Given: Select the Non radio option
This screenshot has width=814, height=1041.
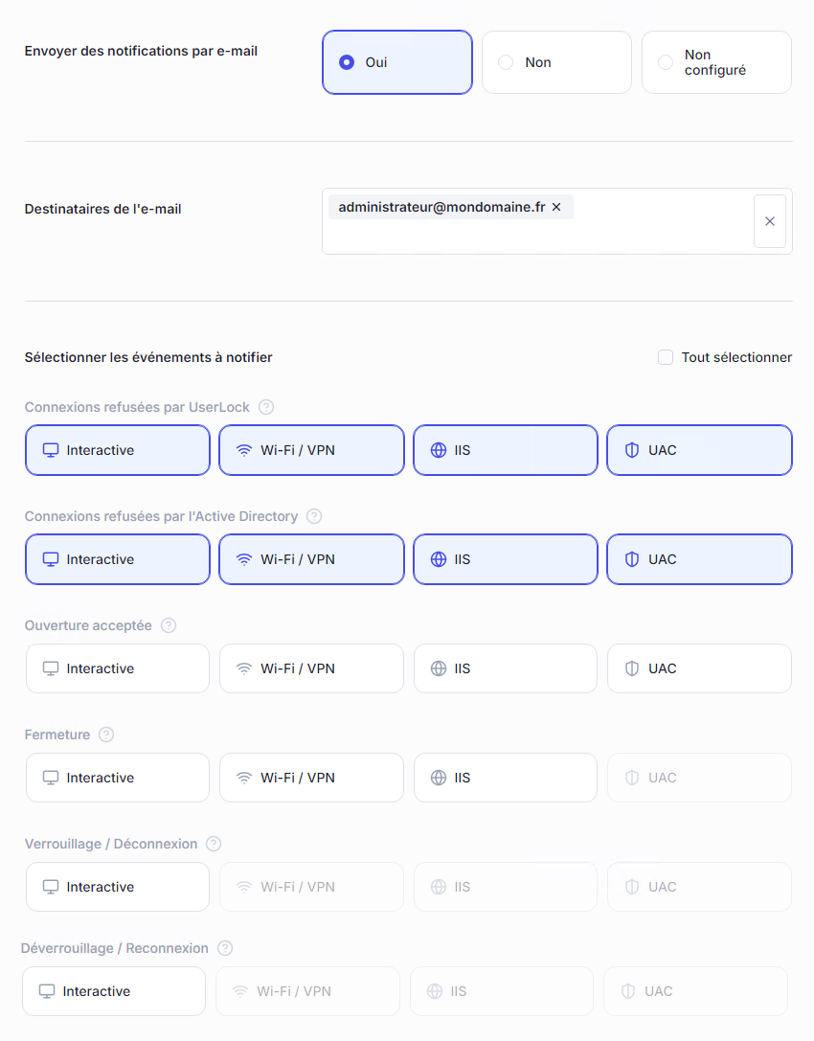Looking at the screenshot, I should tap(506, 62).
